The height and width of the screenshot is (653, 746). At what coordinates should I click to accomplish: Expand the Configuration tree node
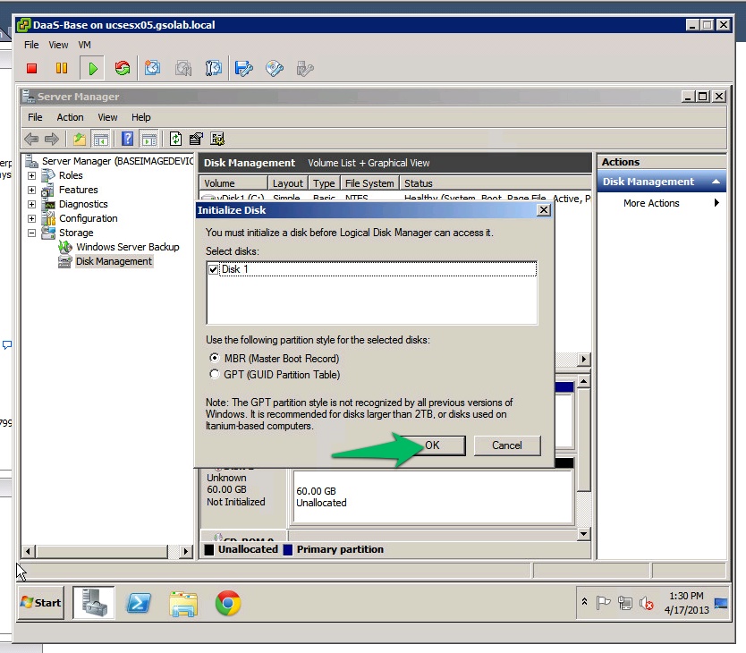pos(31,218)
